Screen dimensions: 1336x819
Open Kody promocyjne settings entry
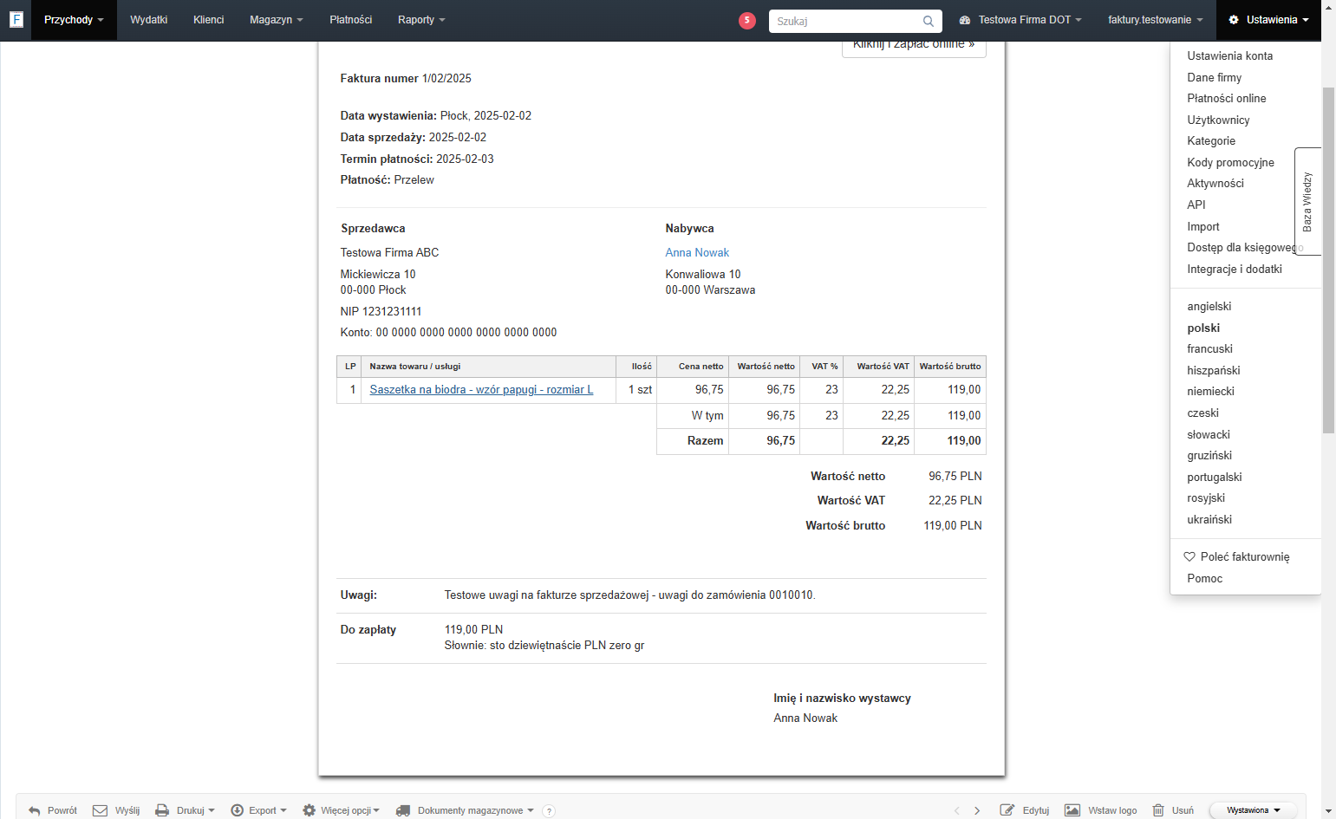pos(1230,163)
